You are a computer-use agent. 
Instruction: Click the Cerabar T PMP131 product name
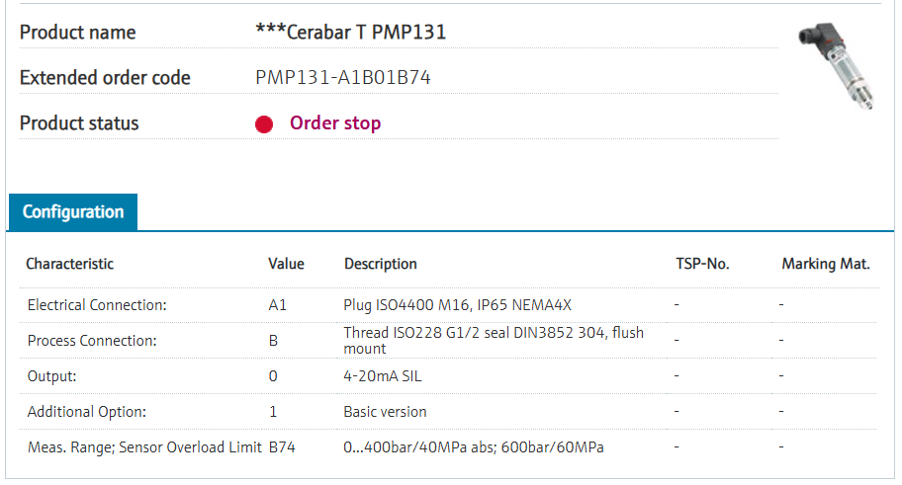pyautogui.click(x=350, y=33)
